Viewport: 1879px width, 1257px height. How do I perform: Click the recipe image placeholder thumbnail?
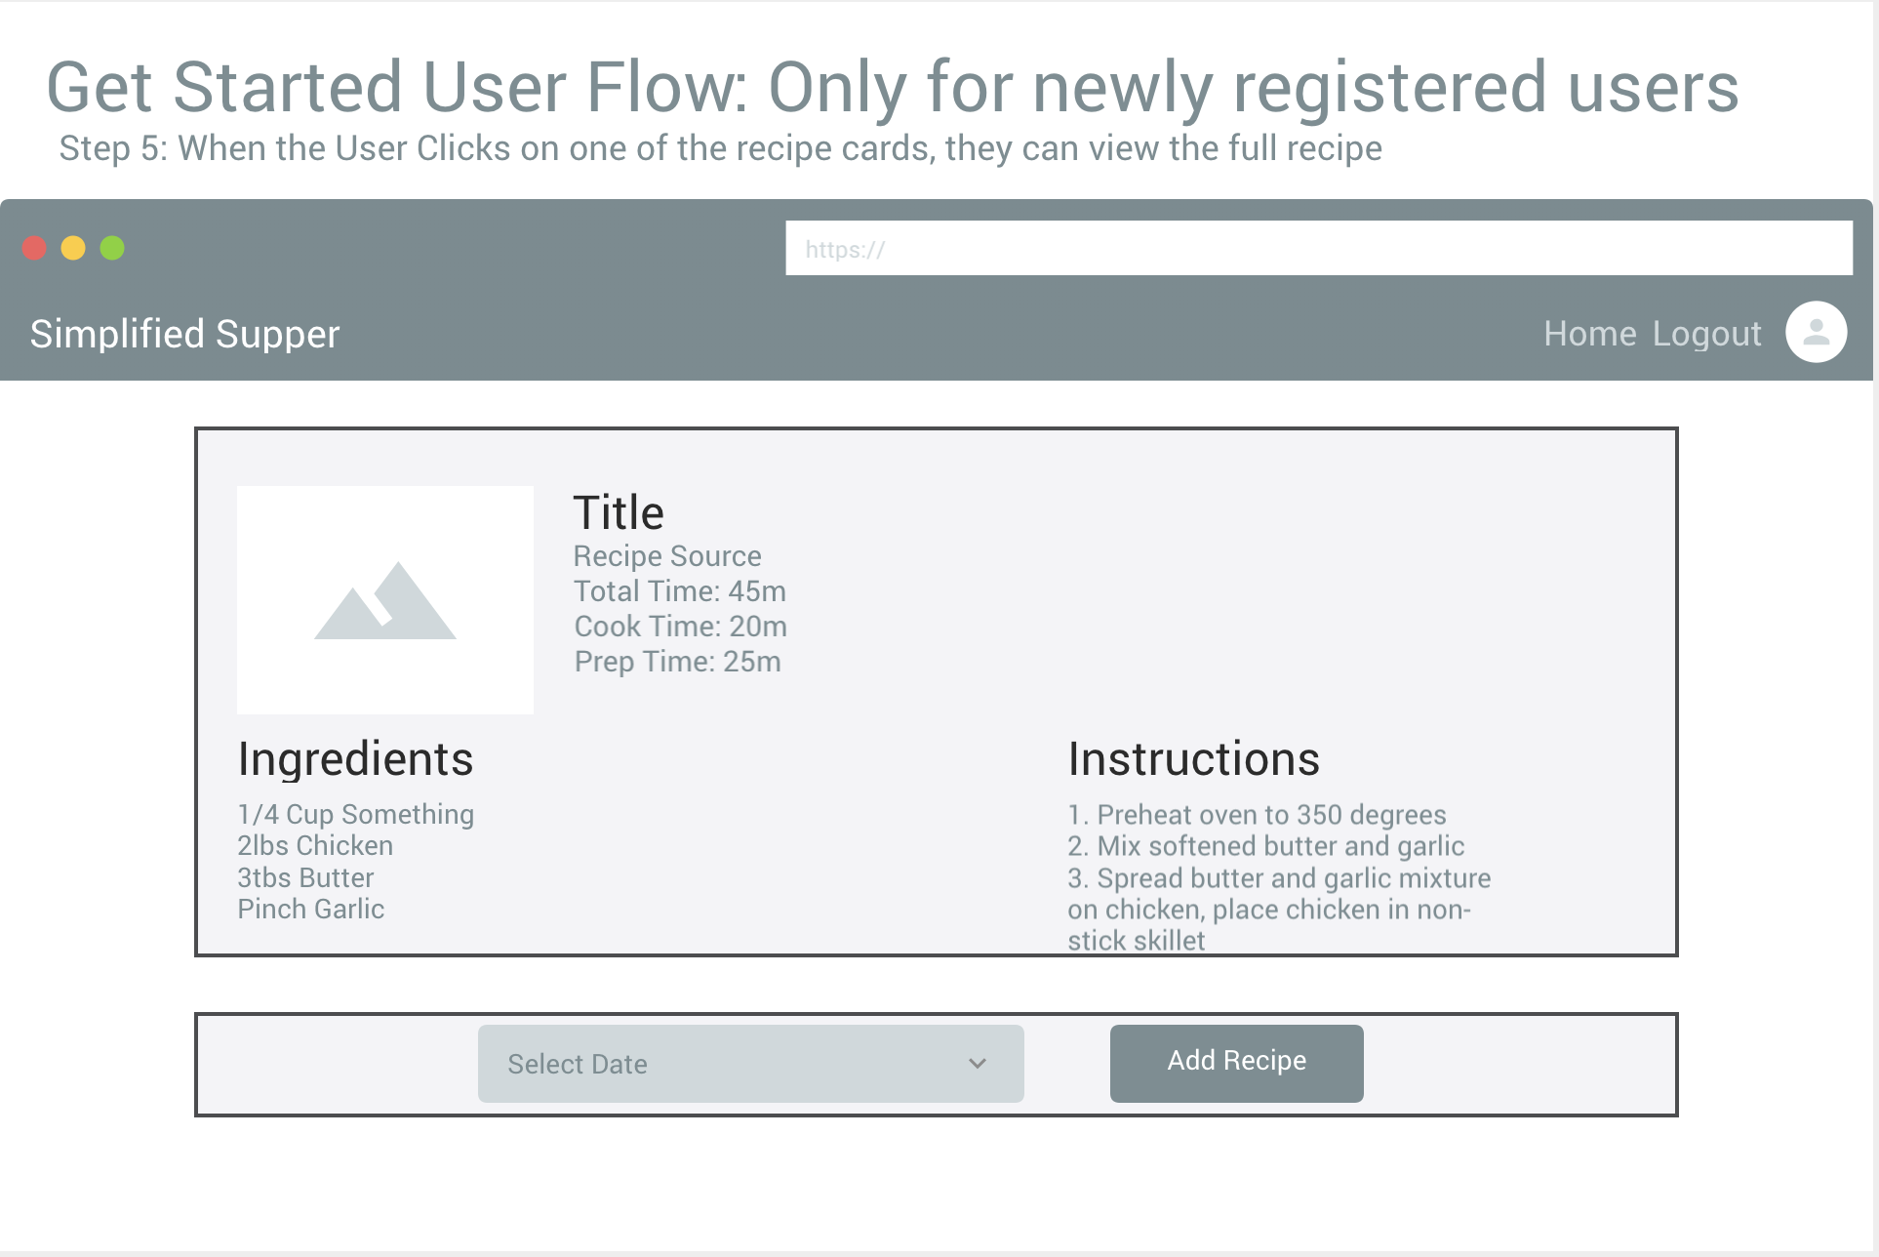[x=385, y=600]
